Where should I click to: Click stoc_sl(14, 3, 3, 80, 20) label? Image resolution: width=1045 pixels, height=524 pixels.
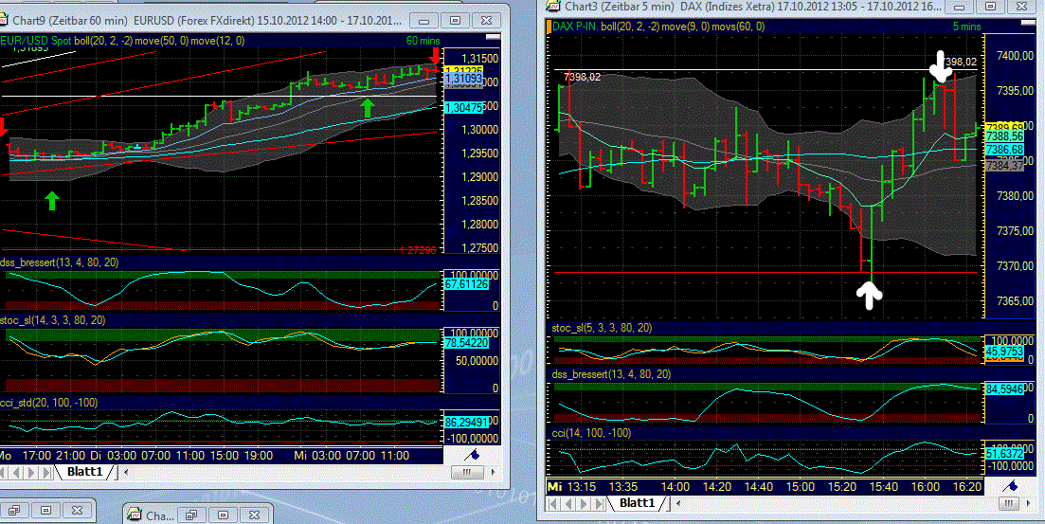coord(53,320)
